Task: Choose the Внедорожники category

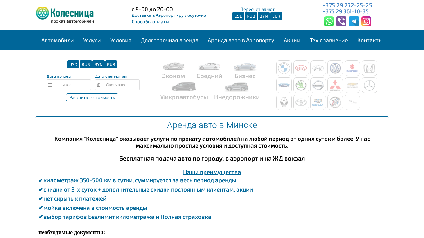Action: click(237, 91)
